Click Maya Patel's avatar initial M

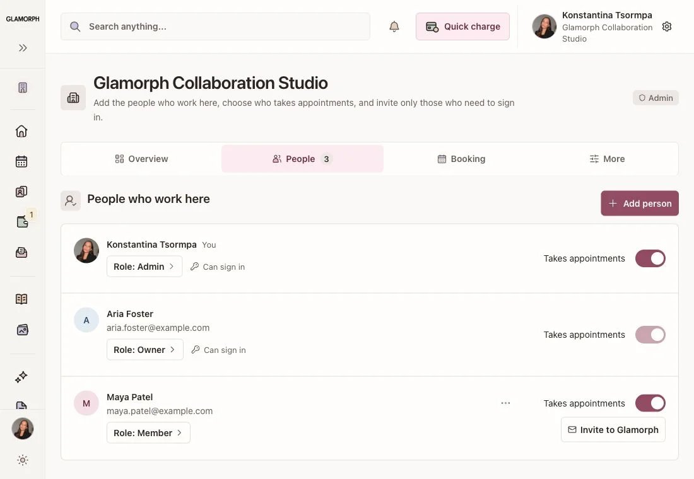[x=86, y=403]
